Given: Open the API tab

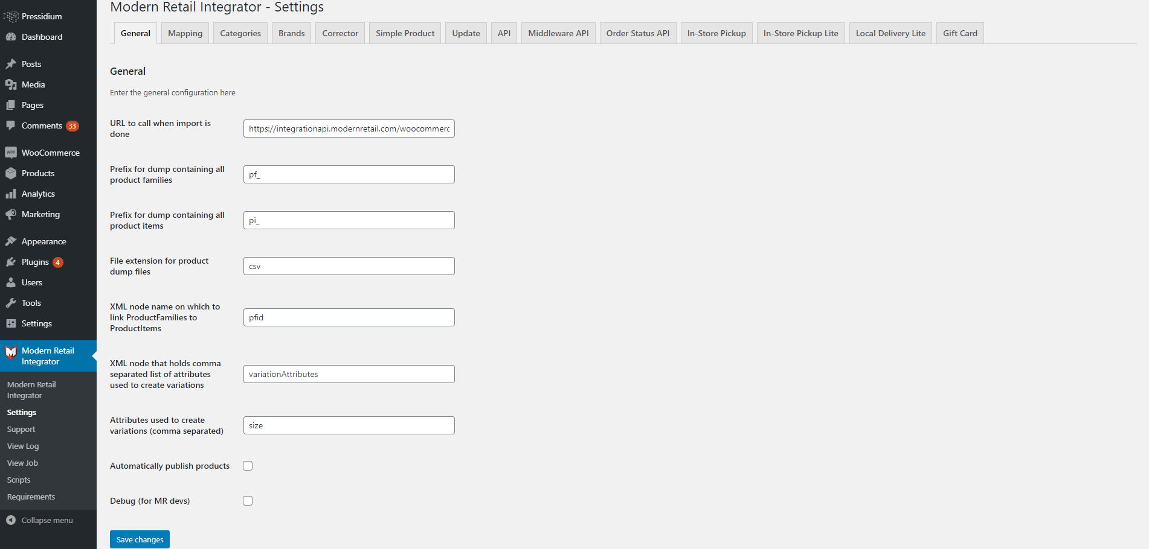Looking at the screenshot, I should pos(504,33).
